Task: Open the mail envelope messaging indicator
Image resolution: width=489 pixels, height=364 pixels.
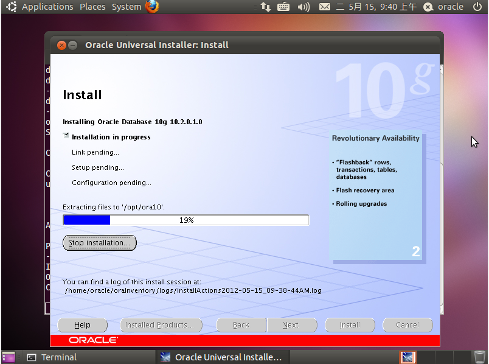Action: point(325,7)
